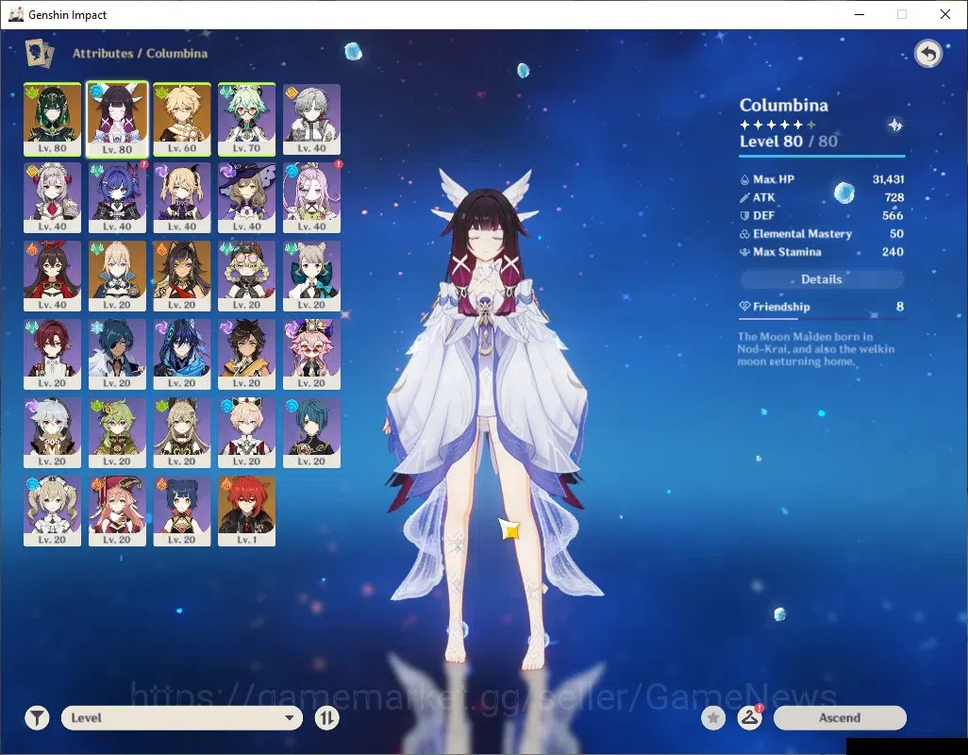Select Yanfei's portrait

tap(117, 512)
